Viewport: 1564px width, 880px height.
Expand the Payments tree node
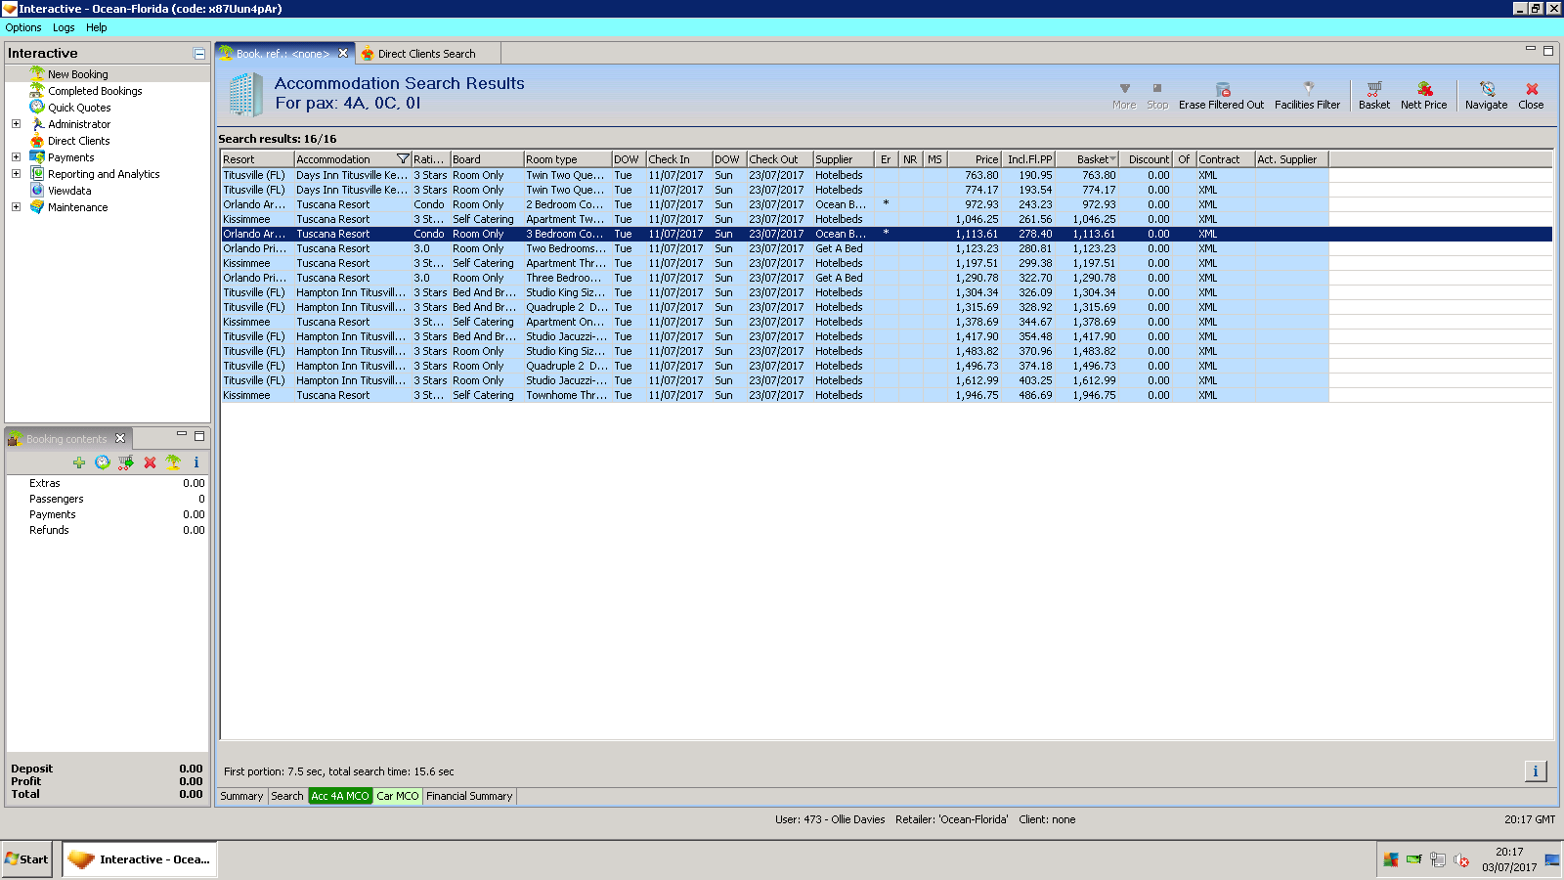pyautogui.click(x=16, y=157)
